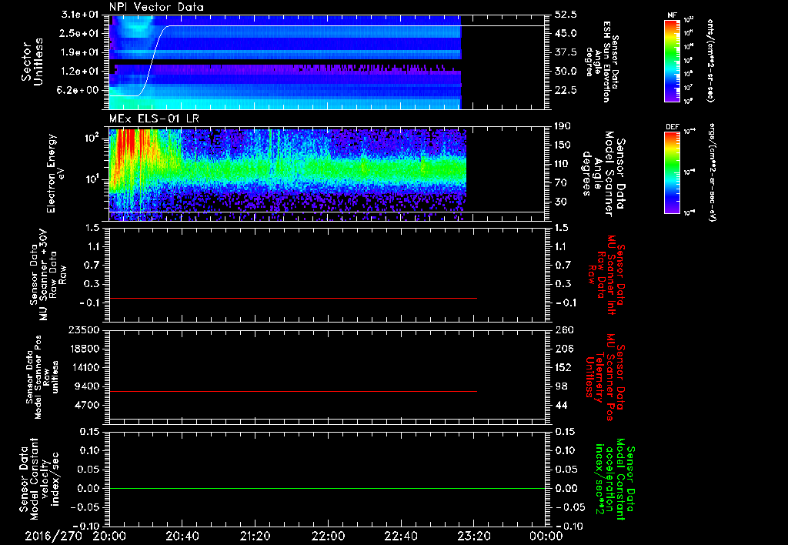Click the '206' telemetry tick label
Screen dimensions: 788x545
(563, 349)
